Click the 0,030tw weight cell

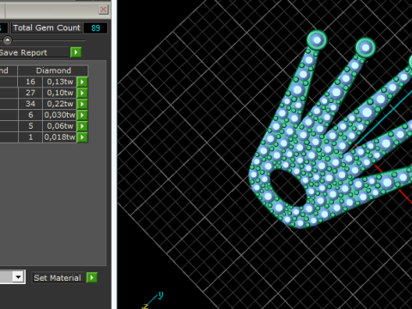click(60, 115)
